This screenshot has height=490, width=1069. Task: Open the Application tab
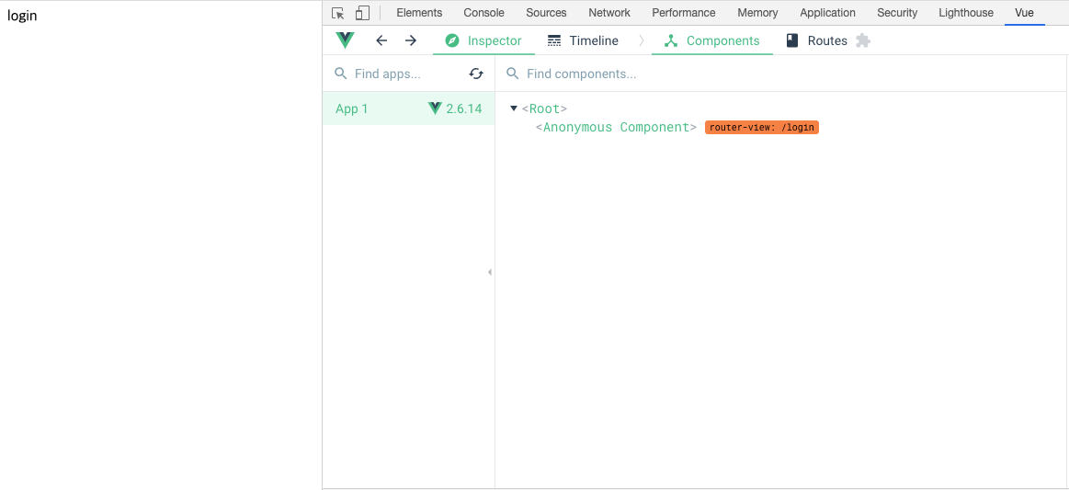point(827,12)
